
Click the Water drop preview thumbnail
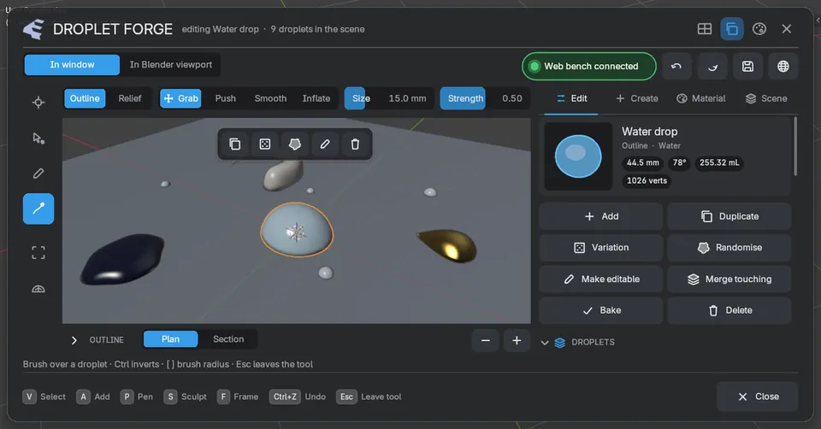pyautogui.click(x=578, y=156)
